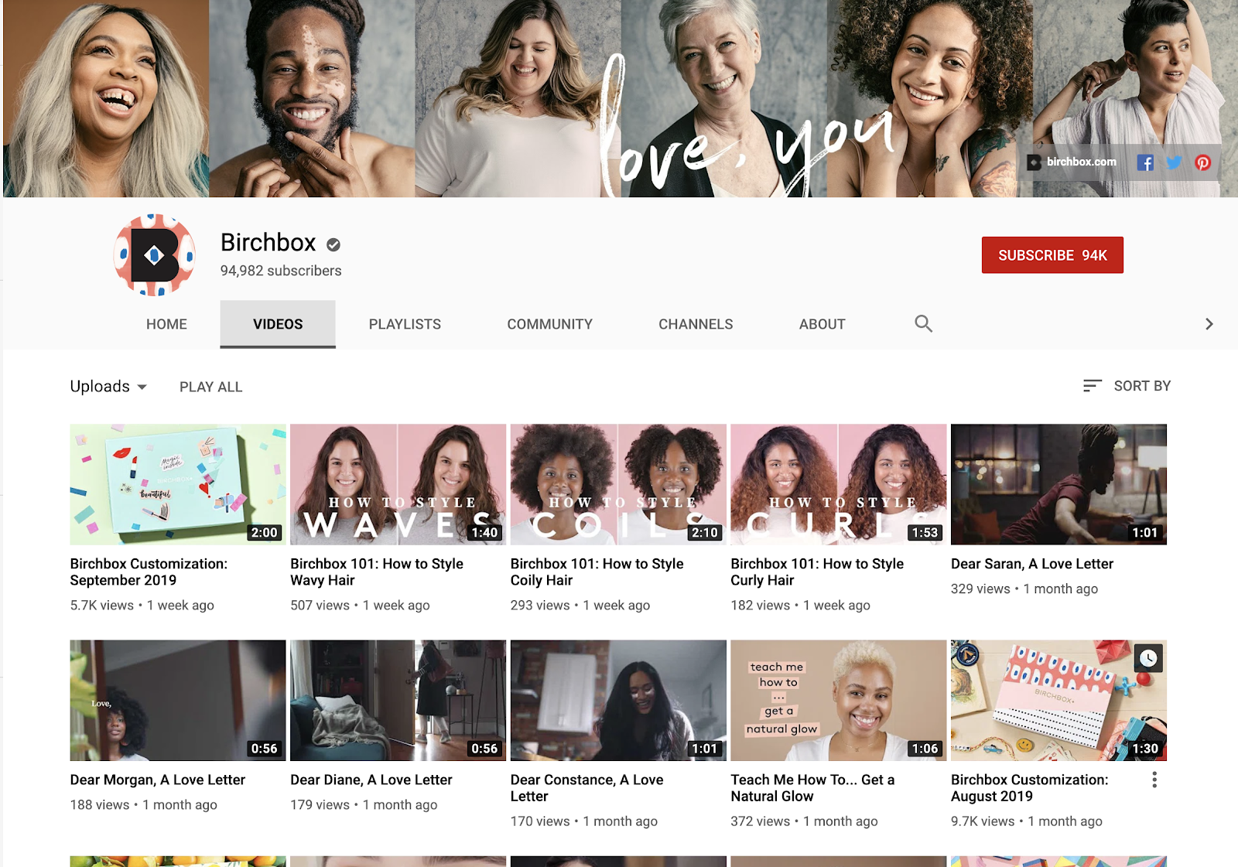1238x867 pixels.
Task: Add August 2019 video to Watch Later
Action: click(1148, 658)
